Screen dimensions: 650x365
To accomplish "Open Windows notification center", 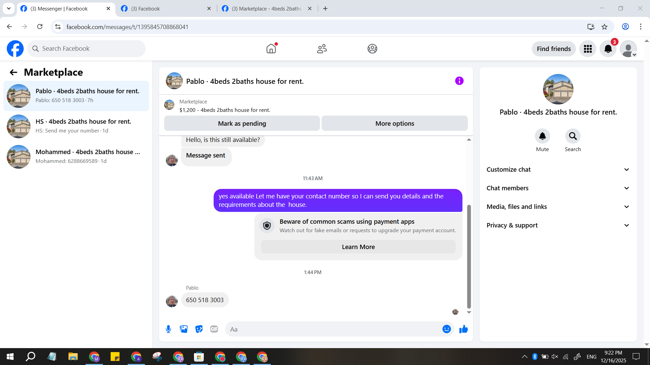I will 636,357.
